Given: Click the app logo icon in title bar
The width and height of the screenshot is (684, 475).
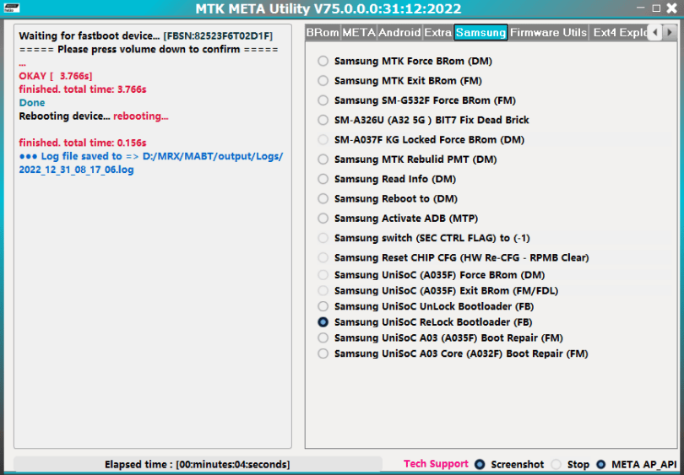Looking at the screenshot, I should 11,8.
